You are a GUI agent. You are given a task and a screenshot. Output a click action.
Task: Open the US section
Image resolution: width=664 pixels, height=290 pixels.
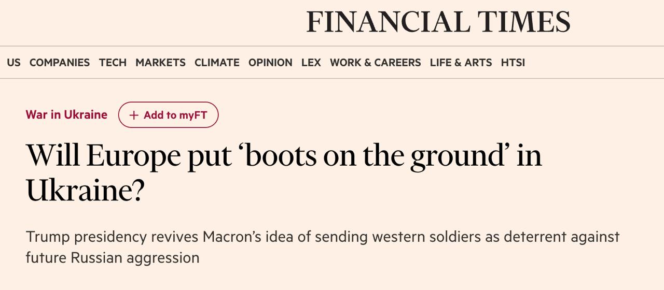(14, 63)
